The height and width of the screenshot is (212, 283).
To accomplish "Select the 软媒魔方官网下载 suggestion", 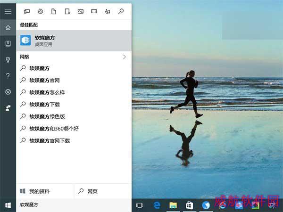I will 74,140.
